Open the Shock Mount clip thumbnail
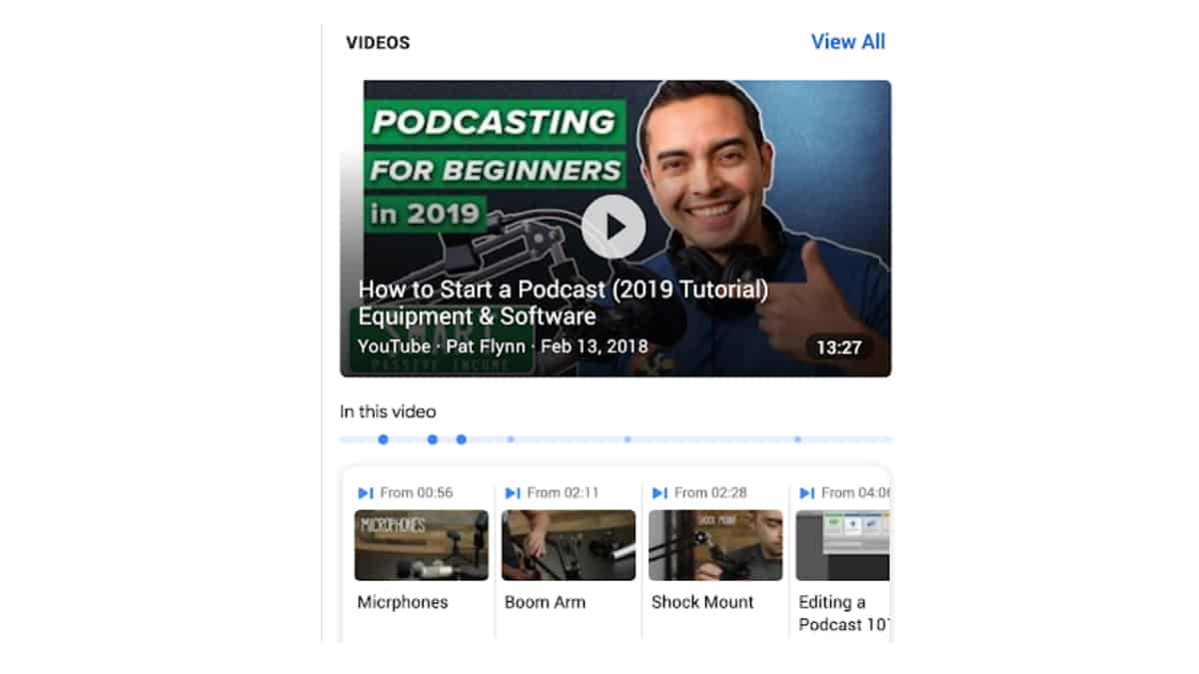The width and height of the screenshot is (1199, 674). 715,545
